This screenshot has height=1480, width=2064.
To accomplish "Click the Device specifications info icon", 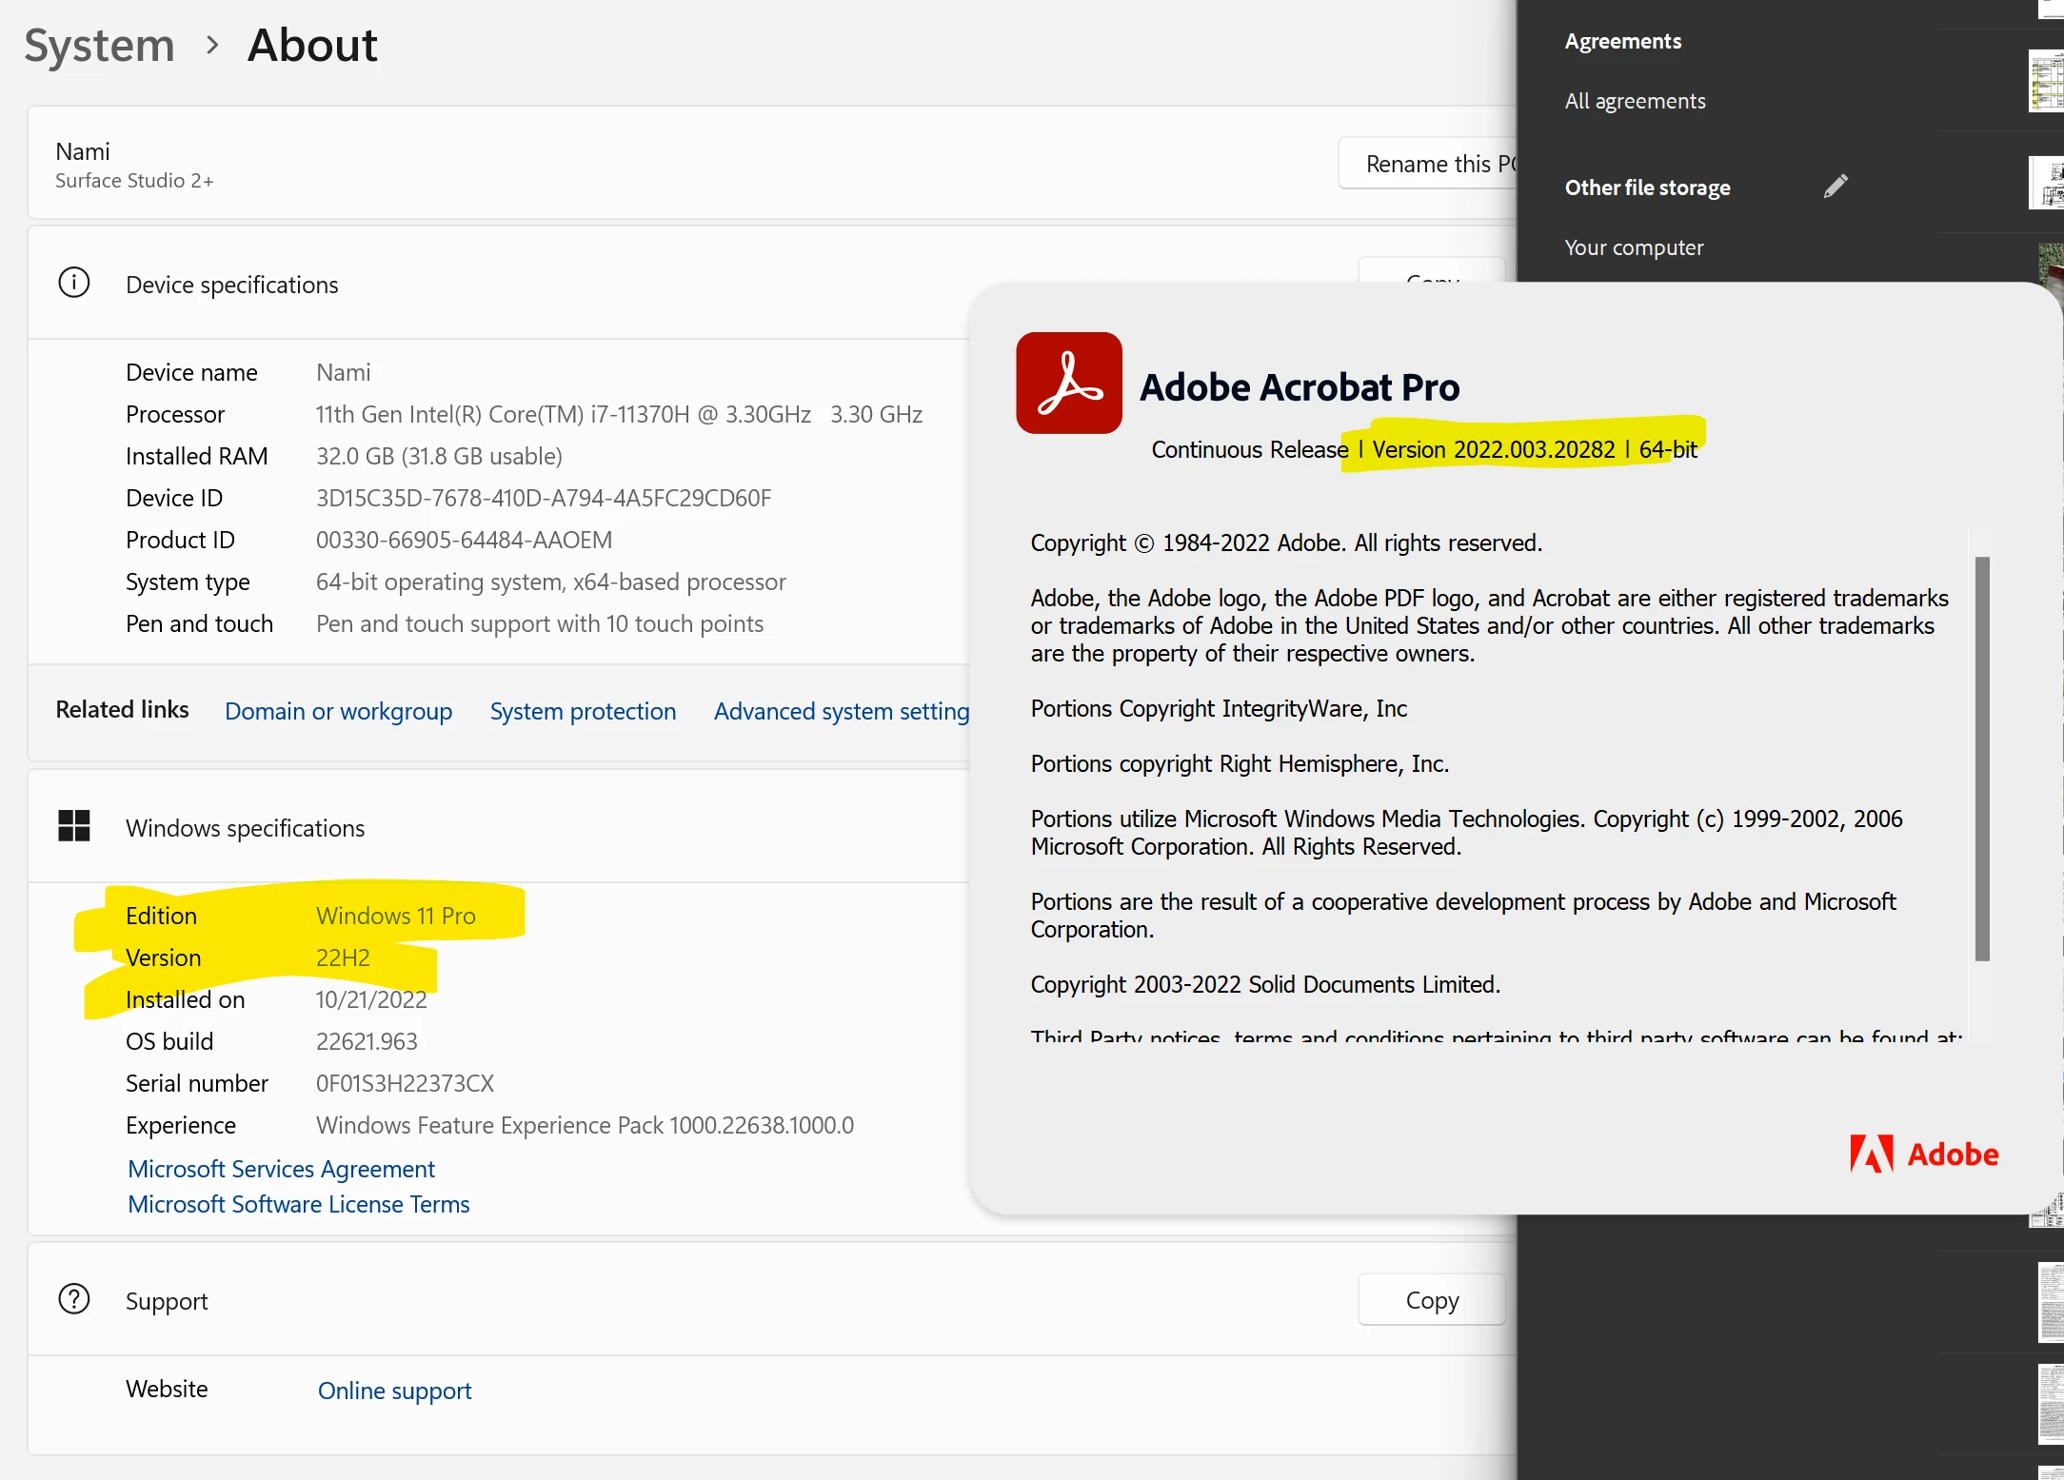I will click(74, 283).
